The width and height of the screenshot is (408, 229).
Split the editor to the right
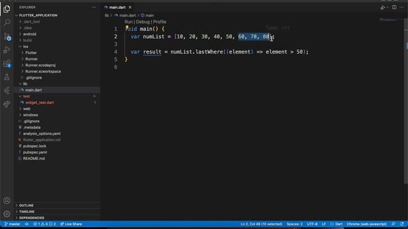[x=394, y=7]
